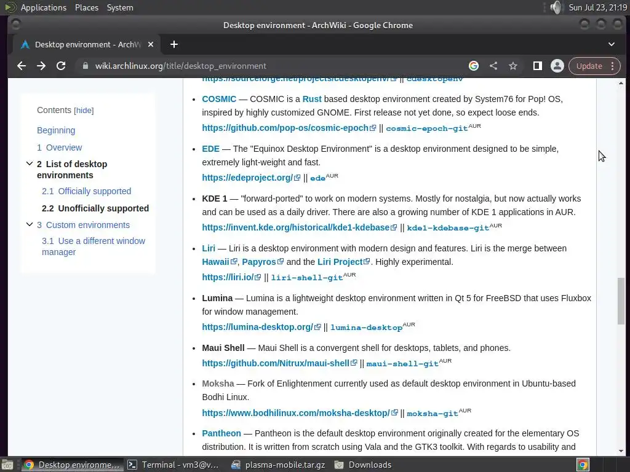Open the ede AUR package

(317, 178)
